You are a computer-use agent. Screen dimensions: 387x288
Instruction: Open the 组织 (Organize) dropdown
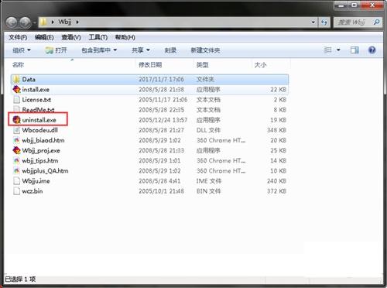[22, 50]
